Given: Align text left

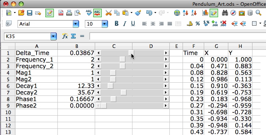Looking at the screenshot, I should coord(145,23).
